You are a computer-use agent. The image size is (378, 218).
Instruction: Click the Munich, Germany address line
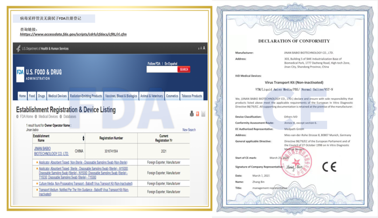click(317, 135)
